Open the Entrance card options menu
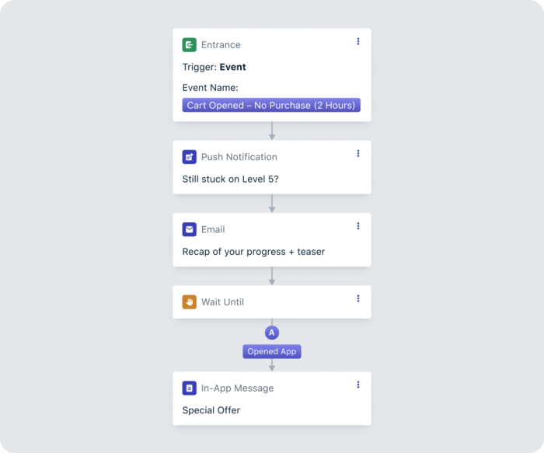This screenshot has width=544, height=453. pyautogui.click(x=358, y=41)
